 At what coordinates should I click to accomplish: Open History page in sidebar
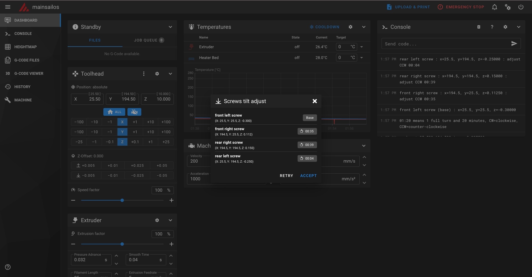click(30, 87)
